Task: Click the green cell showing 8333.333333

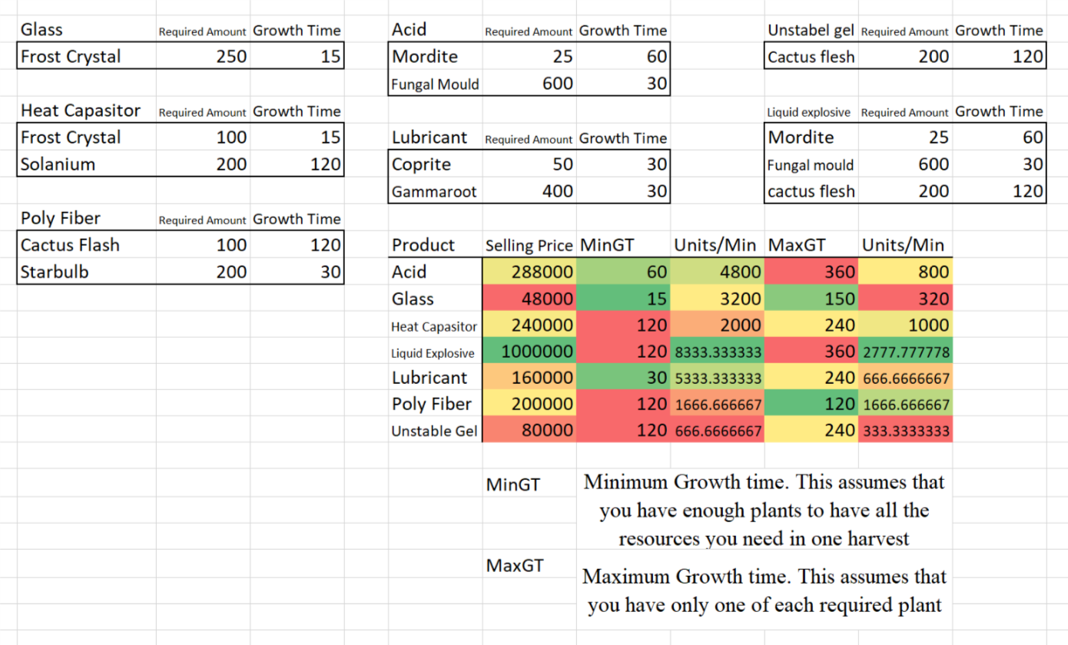Action: tap(718, 352)
